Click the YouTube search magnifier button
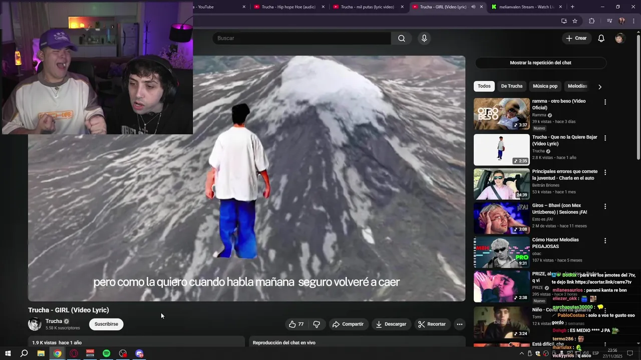The width and height of the screenshot is (641, 360). (x=402, y=38)
